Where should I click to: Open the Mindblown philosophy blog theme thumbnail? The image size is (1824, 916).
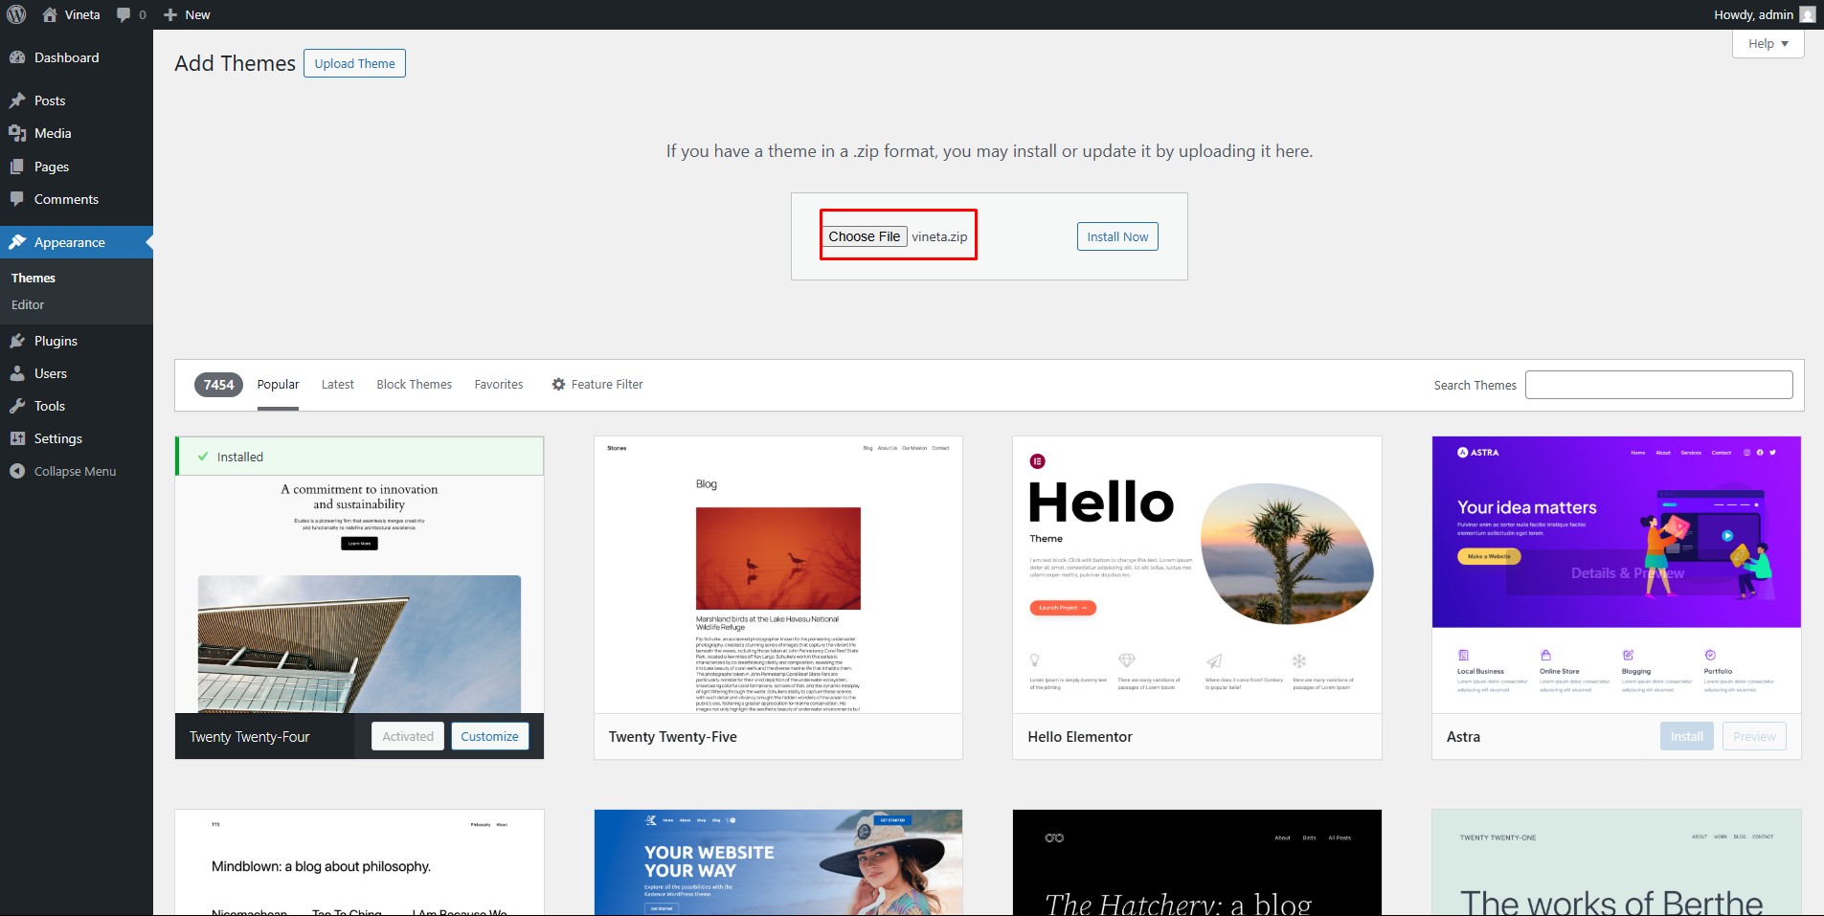pos(359,862)
